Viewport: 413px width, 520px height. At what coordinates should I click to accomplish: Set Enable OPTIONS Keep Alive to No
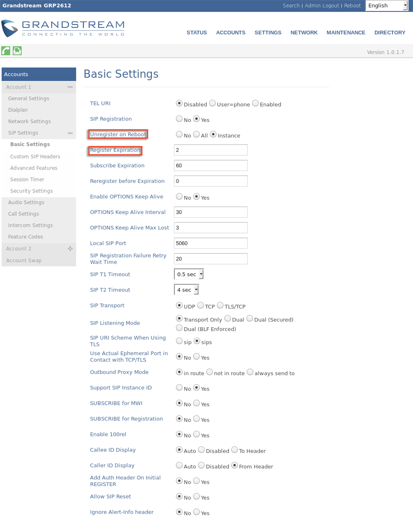pos(179,197)
